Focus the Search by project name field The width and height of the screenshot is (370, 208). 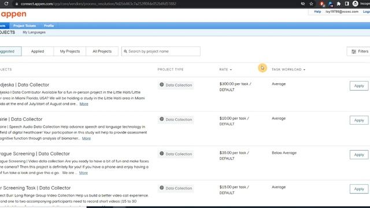pyautogui.click(x=161, y=51)
